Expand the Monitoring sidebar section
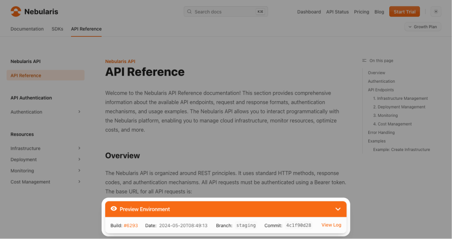The width and height of the screenshot is (452, 239). (79, 171)
